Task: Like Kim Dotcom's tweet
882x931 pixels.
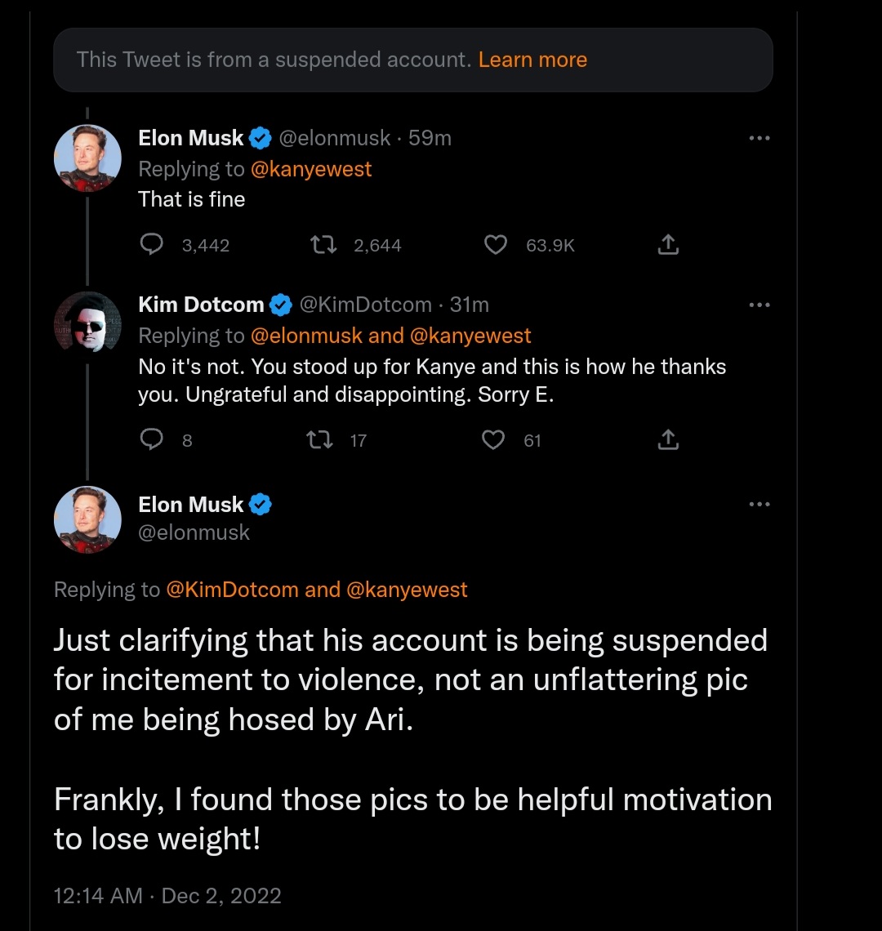Action: point(493,440)
